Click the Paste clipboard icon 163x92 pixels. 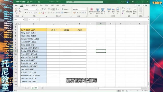tap(16, 9)
